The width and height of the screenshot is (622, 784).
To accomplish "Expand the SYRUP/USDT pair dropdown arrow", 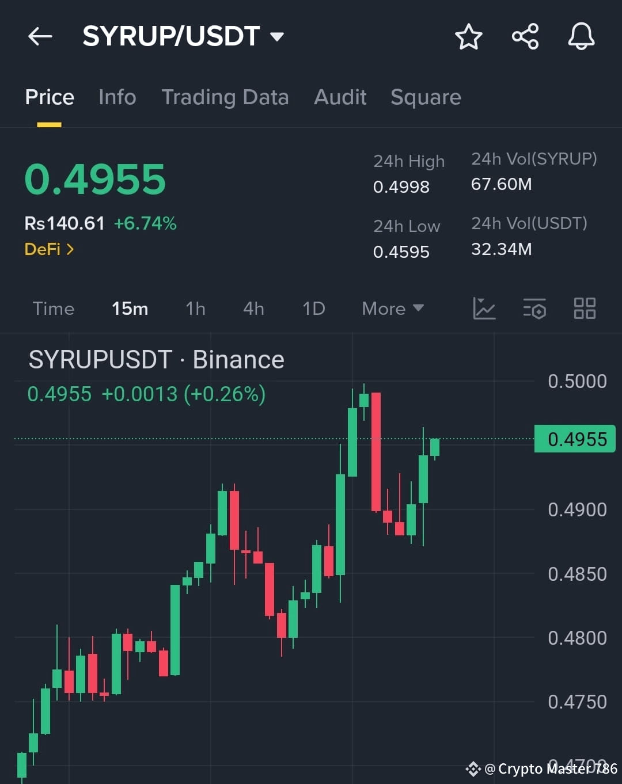I will tap(277, 37).
